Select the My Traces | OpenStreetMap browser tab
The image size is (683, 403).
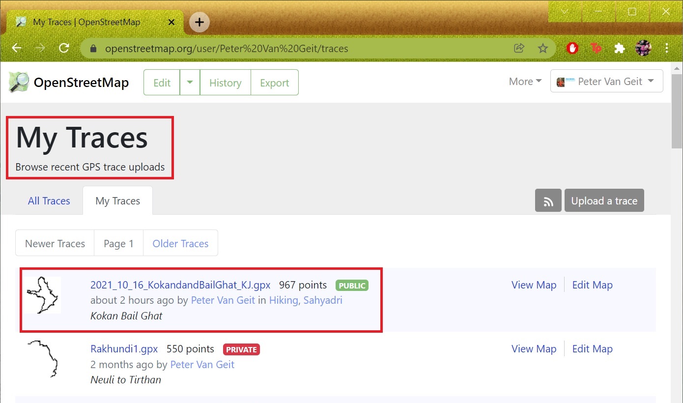(96, 22)
